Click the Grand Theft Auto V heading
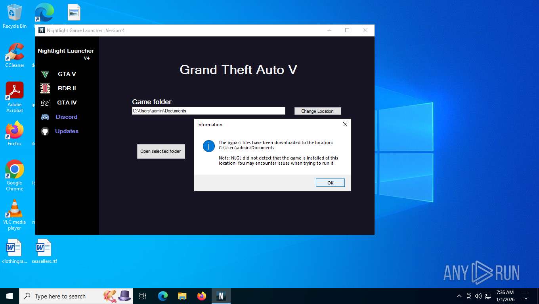Image resolution: width=539 pixels, height=304 pixels. (238, 70)
